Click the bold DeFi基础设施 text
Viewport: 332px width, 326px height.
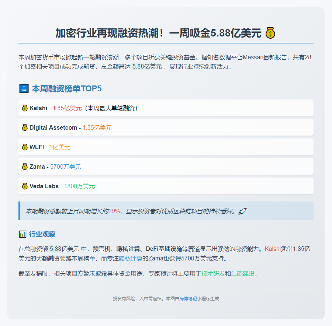pyautogui.click(x=164, y=249)
